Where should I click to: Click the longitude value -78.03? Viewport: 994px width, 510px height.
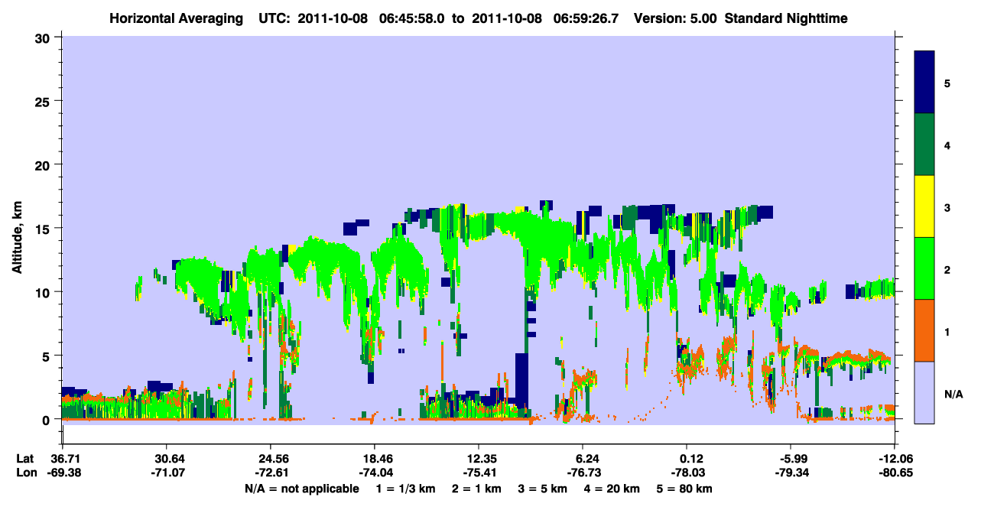(x=687, y=473)
